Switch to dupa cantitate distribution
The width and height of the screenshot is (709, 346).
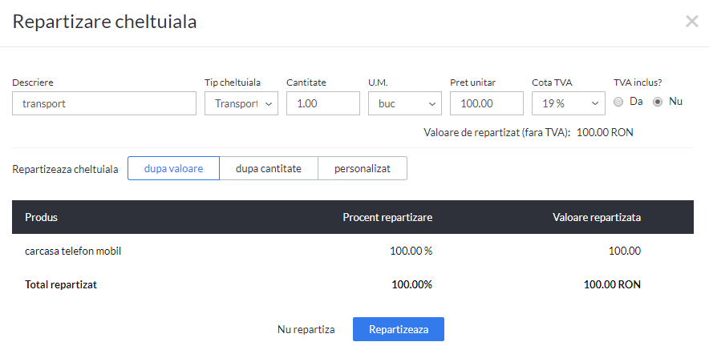point(269,168)
